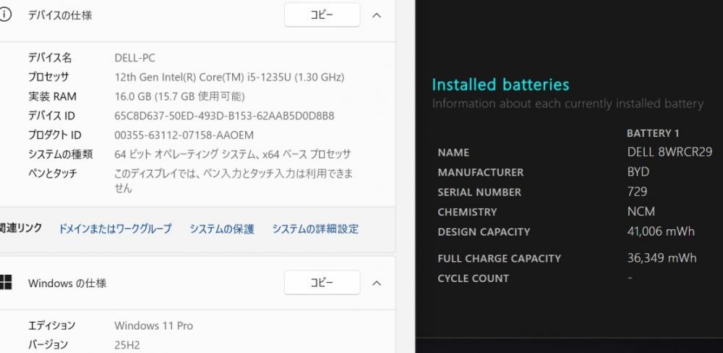Click the 12th Gen Intel processor text

point(229,77)
